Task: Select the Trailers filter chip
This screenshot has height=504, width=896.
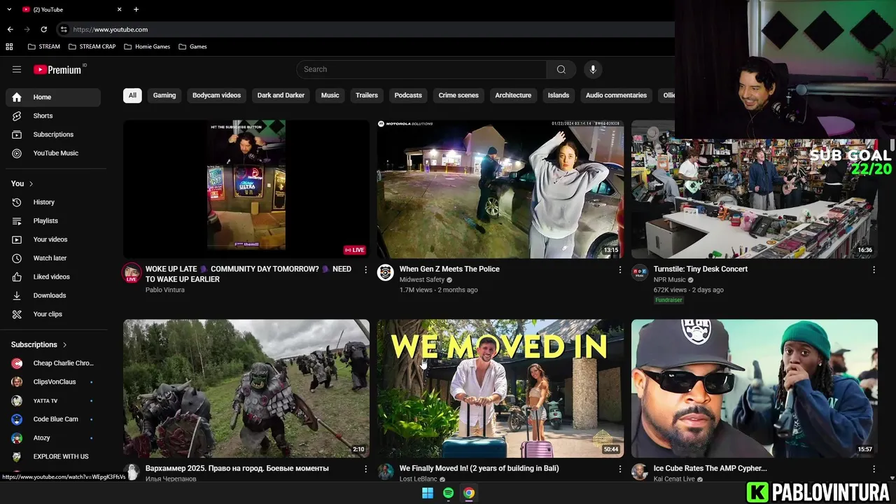Action: [367, 95]
